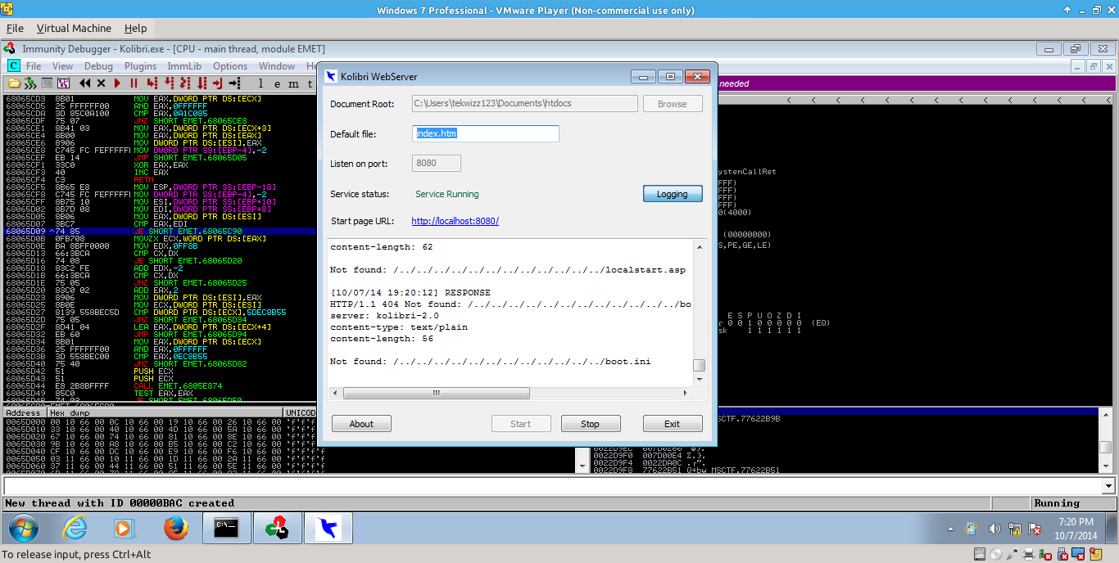Click 'Not found' boot.ini log line
The height and width of the screenshot is (563, 1119).
pos(491,361)
